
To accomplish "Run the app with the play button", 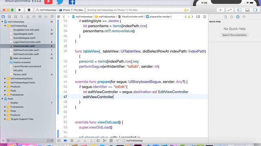I will coord(20,10).
